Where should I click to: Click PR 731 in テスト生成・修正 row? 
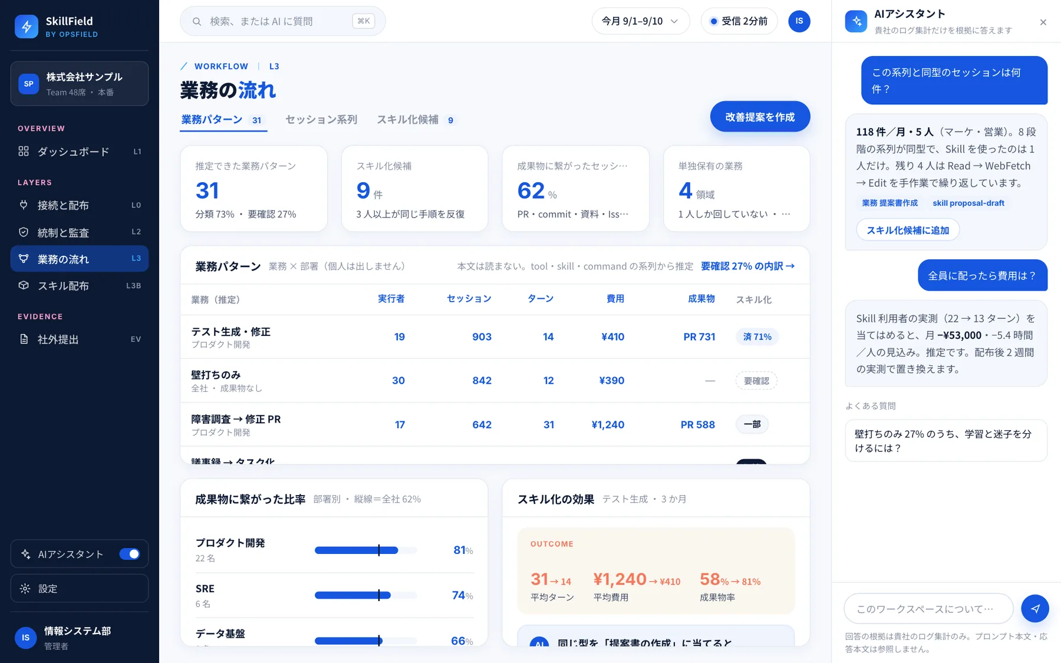pyautogui.click(x=699, y=337)
